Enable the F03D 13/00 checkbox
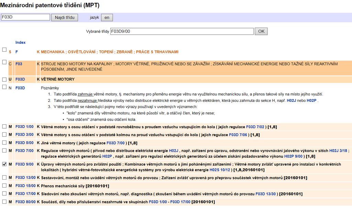352x217 pixels. pyautogui.click(x=4, y=177)
